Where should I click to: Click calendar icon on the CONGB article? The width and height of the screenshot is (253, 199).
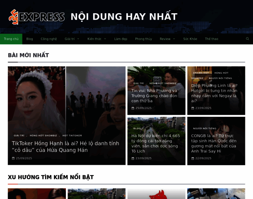tap(193, 158)
